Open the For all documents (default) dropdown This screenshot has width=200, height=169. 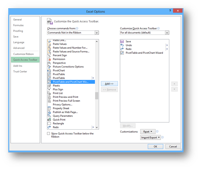pos(167,33)
